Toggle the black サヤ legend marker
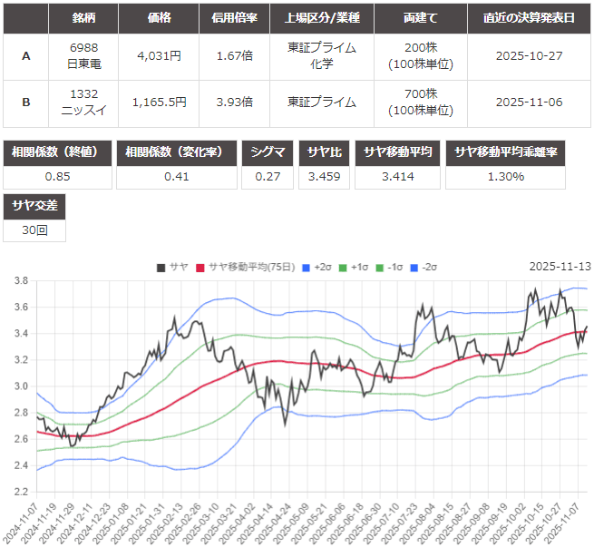 (x=161, y=267)
